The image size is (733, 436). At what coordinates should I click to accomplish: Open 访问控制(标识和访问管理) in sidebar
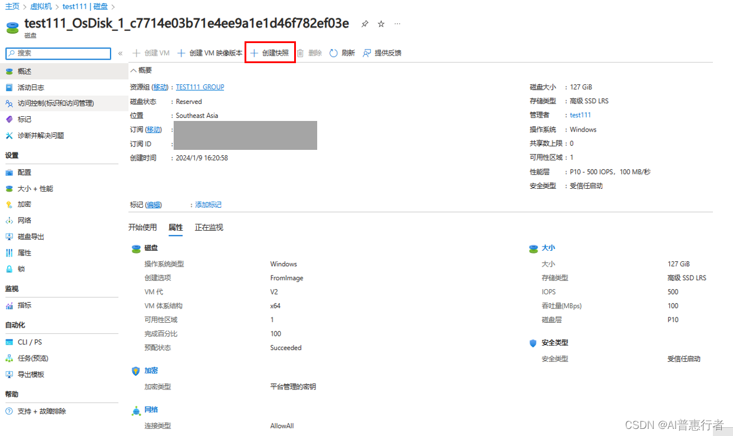56,103
